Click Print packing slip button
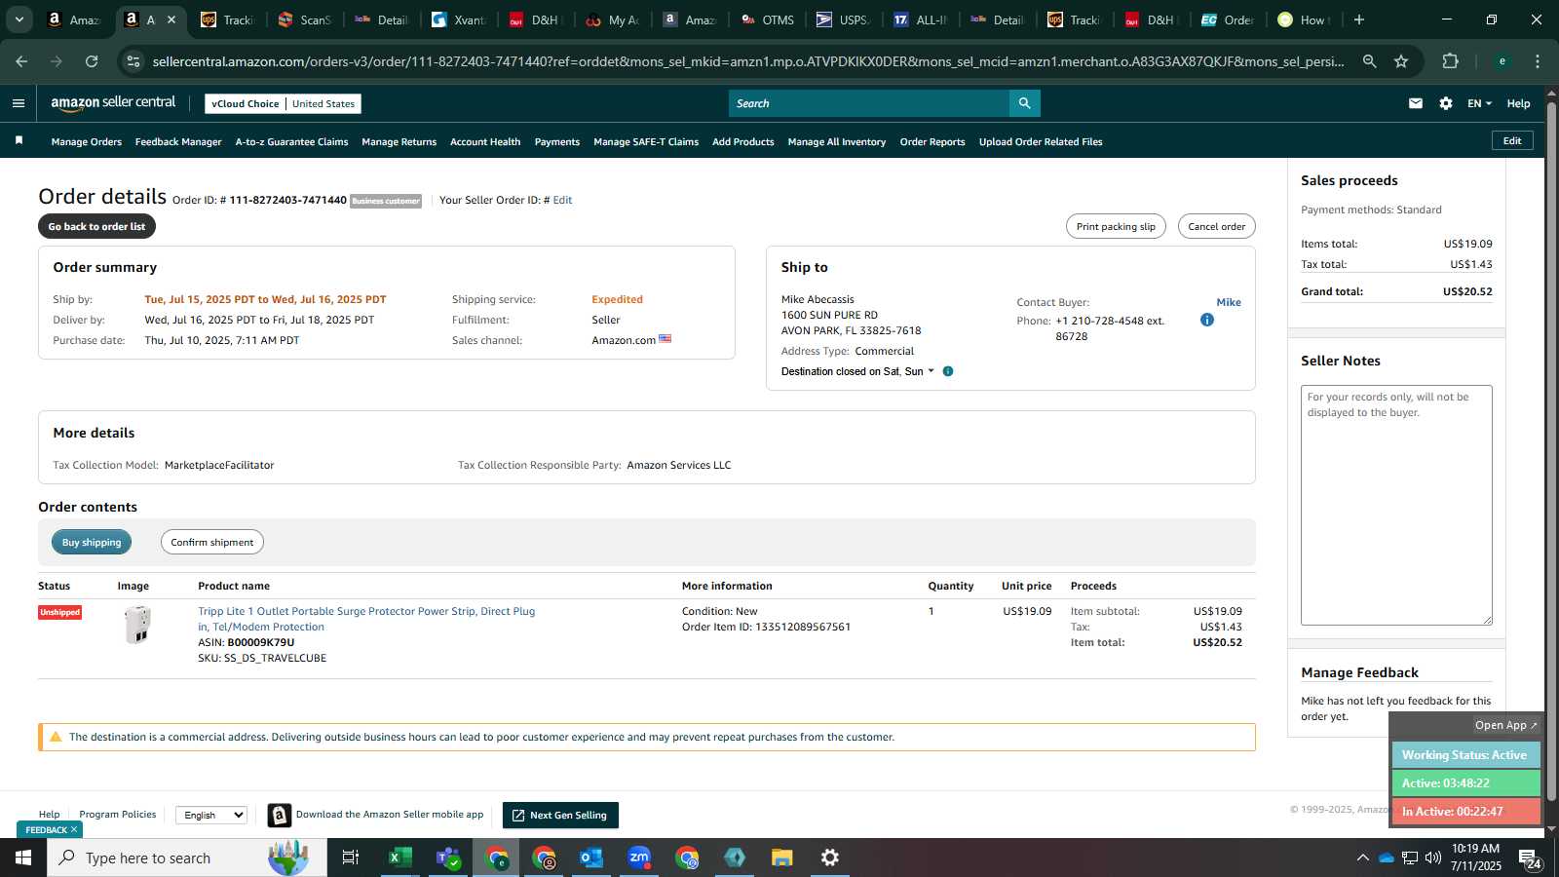Screen dimensions: 1559x877 click(1116, 226)
